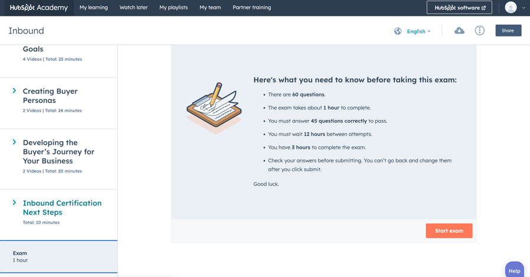The height and width of the screenshot is (277, 530).
Task: Click the 45 questions correctly bullet
Action: (x=327, y=121)
